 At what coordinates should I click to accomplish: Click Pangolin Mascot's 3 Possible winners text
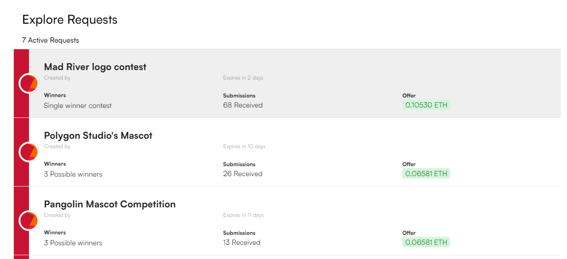pos(73,243)
